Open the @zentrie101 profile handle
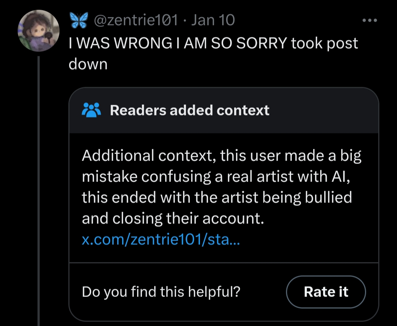The image size is (397, 326). pos(136,20)
